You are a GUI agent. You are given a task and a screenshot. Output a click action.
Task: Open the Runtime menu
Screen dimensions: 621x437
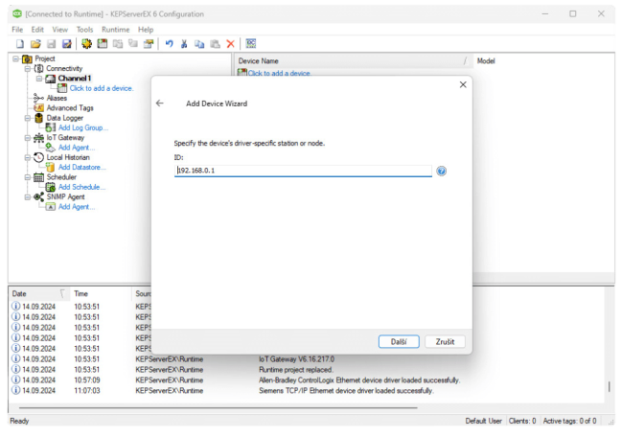pyautogui.click(x=115, y=30)
